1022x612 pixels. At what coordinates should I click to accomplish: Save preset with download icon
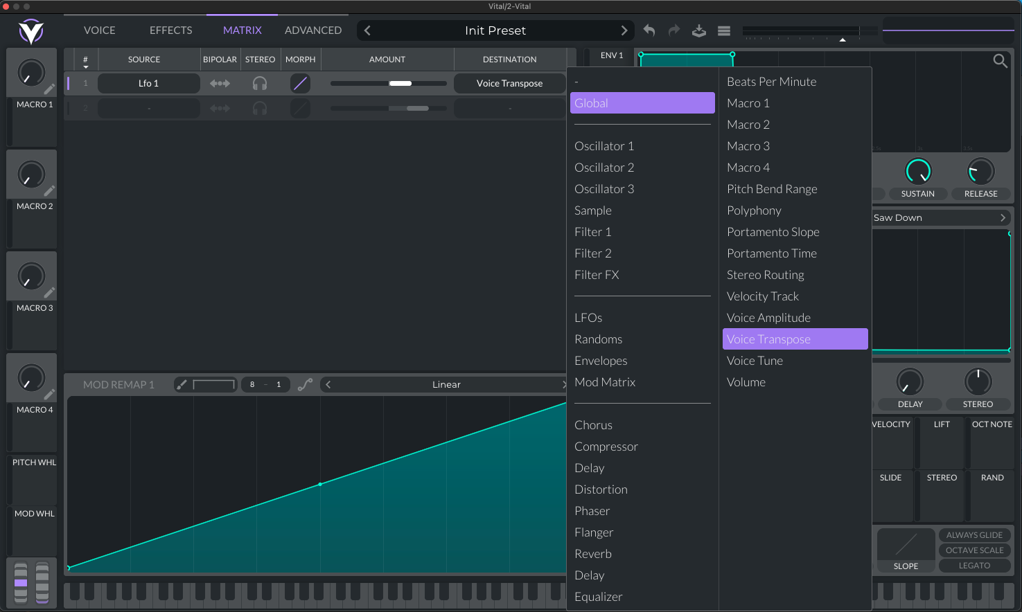click(x=699, y=30)
